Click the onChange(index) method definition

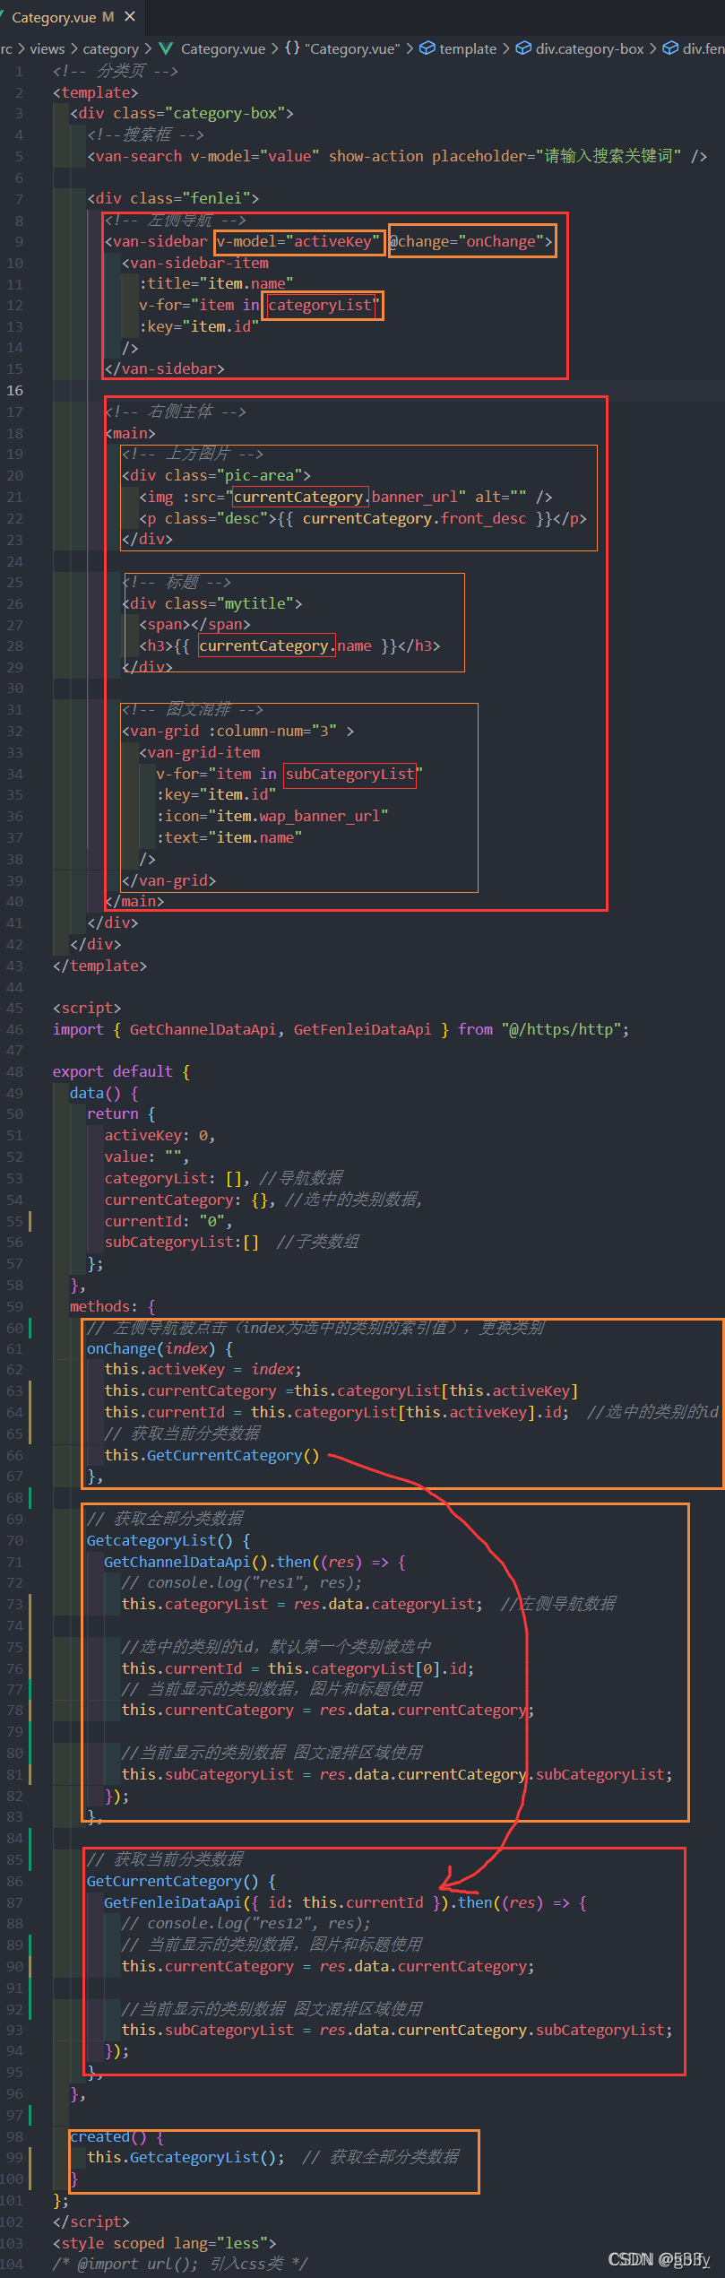(160, 1348)
